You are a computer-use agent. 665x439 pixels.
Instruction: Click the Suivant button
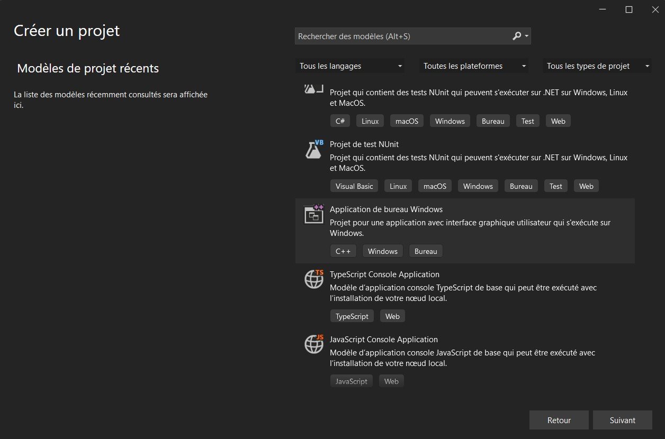coord(623,420)
